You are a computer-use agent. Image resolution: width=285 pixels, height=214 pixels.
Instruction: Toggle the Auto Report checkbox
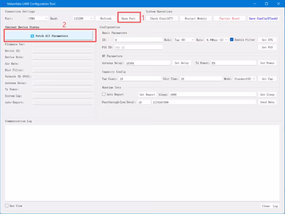pos(104,94)
